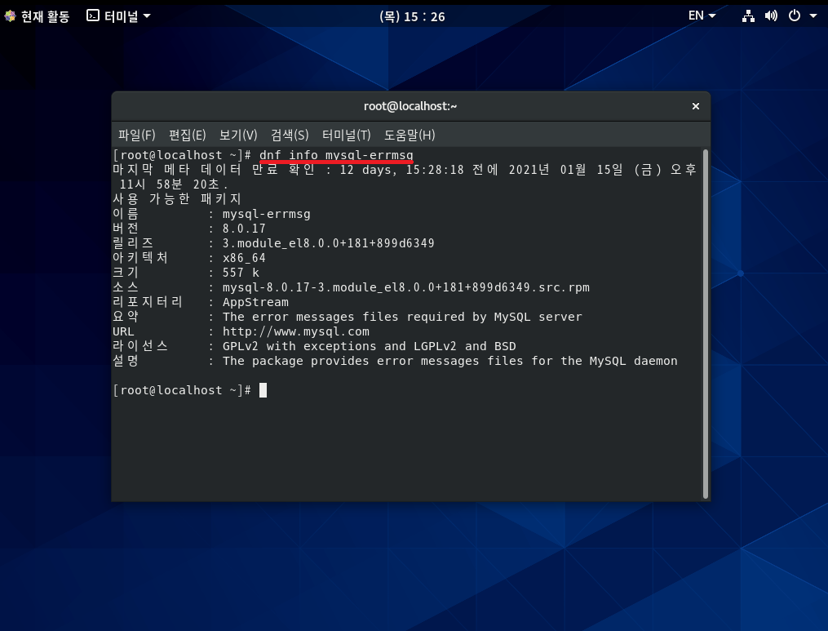Open the clock showing (목) 15:26
This screenshot has height=631, width=828.
point(412,16)
